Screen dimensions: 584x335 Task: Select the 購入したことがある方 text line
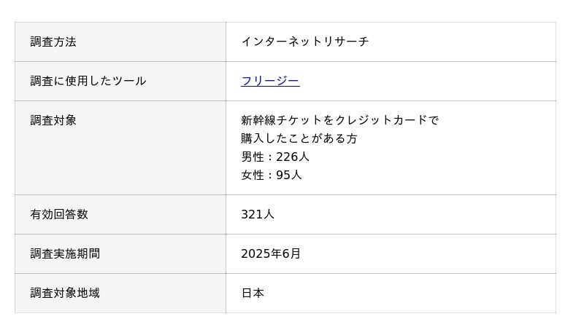299,138
